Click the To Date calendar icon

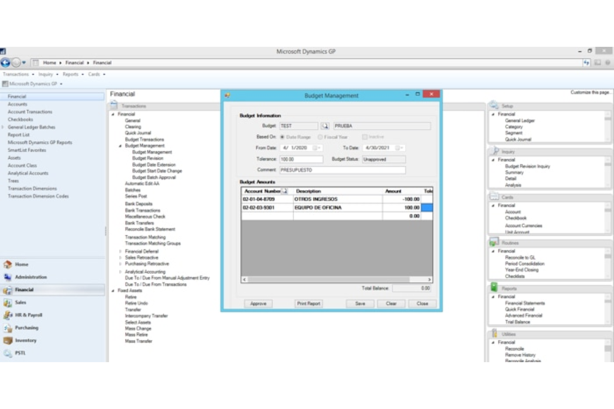(398, 148)
